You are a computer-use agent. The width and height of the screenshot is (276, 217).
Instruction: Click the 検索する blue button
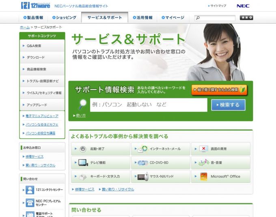(x=228, y=105)
